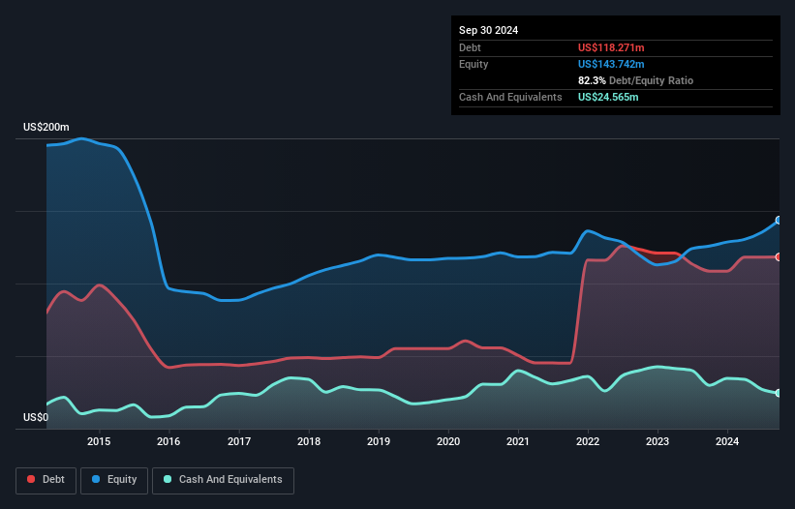Click the 2018 x-axis label

click(309, 441)
